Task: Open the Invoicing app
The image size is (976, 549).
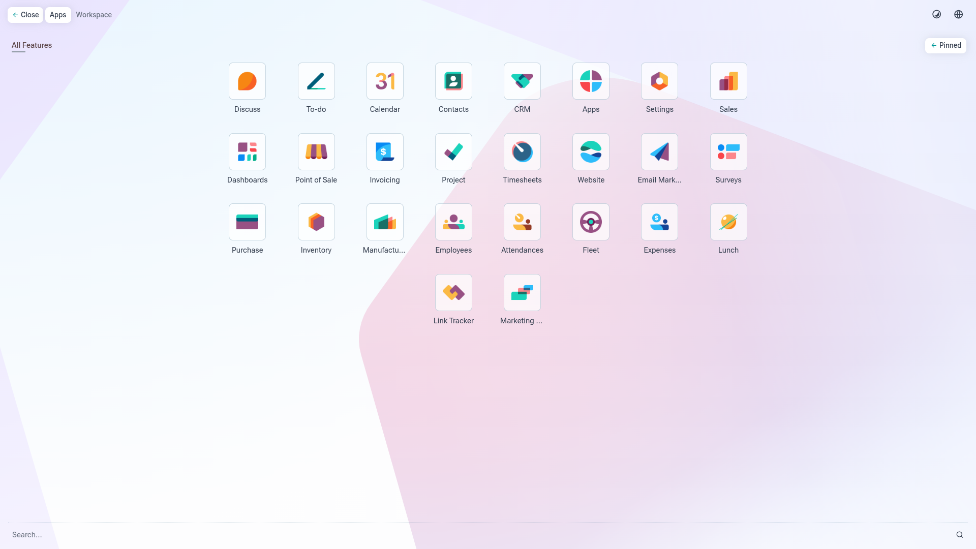Action: tap(385, 152)
